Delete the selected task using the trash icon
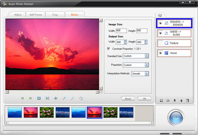 pos(188,100)
